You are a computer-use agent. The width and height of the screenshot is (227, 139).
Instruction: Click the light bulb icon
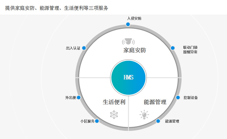pyautogui.click(x=144, y=115)
